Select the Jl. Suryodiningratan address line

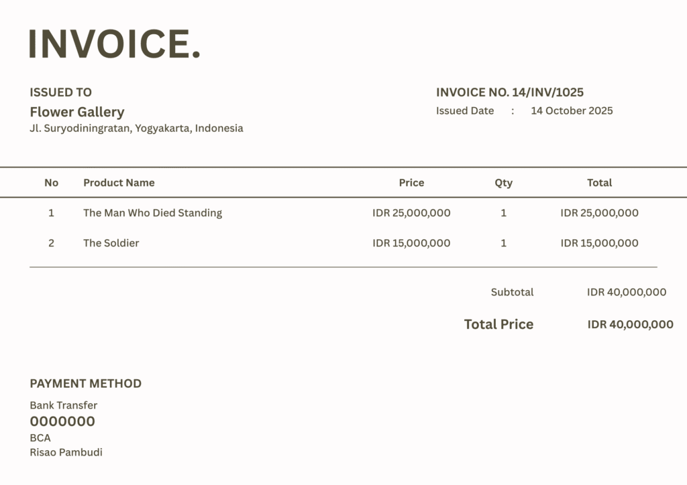136,128
